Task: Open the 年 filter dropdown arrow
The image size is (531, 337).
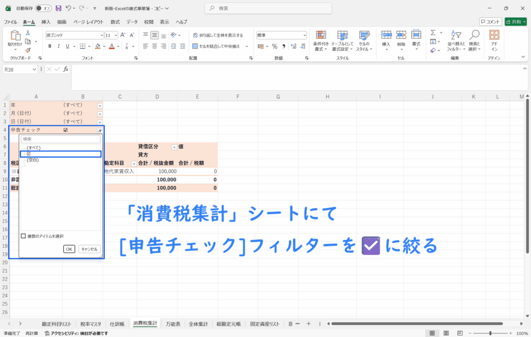Action: click(x=100, y=105)
